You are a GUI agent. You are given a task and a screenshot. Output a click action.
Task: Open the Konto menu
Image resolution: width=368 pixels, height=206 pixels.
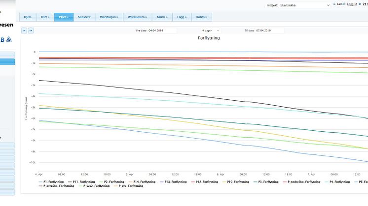202,17
